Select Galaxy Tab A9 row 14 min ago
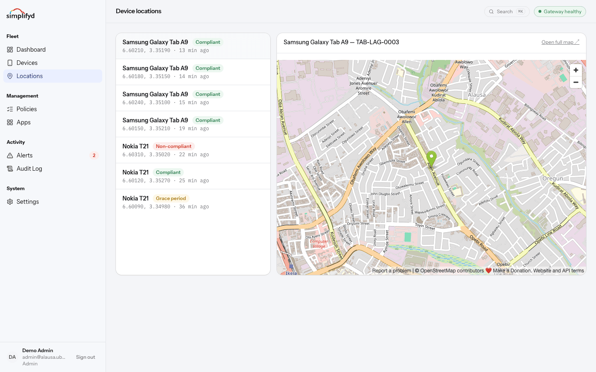596x372 pixels. click(x=193, y=72)
